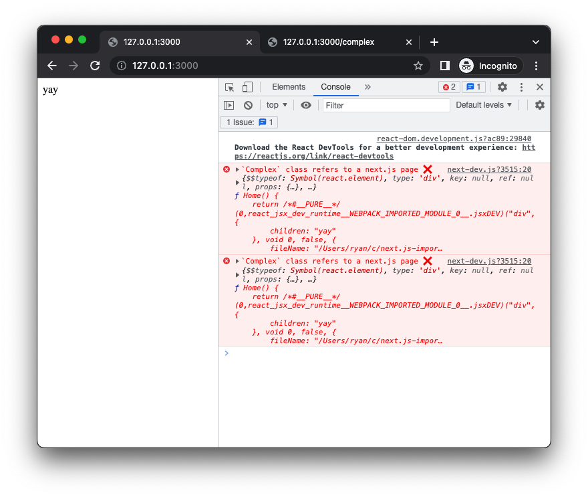588x497 pixels.
Task: Expand the first react.element object
Action: click(237, 183)
